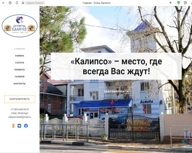Image resolution: width=192 pixels, height=153 pixels.
Task: Go back with the browser back arrow
Action: (4, 3)
